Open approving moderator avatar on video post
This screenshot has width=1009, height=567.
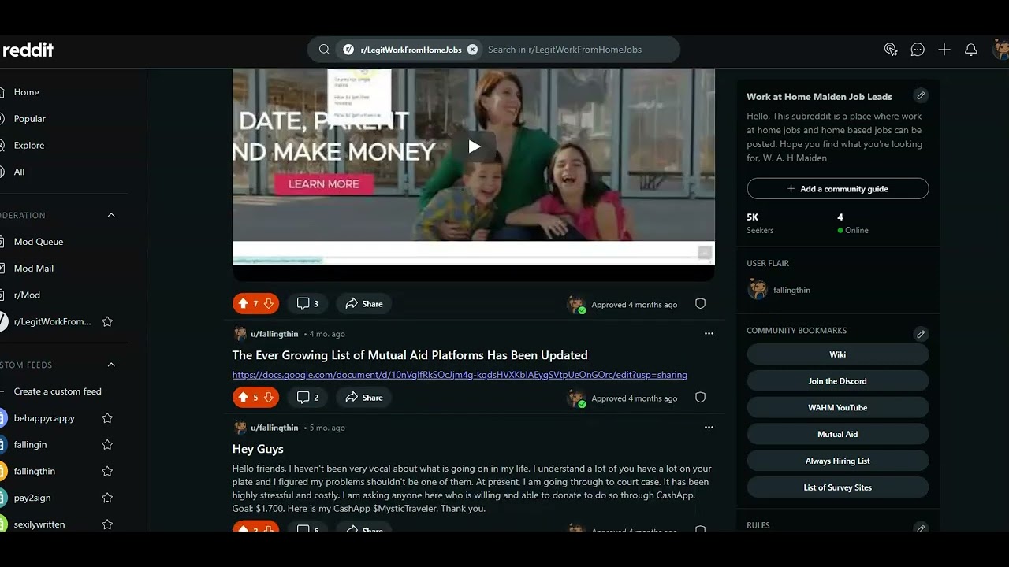click(x=576, y=305)
